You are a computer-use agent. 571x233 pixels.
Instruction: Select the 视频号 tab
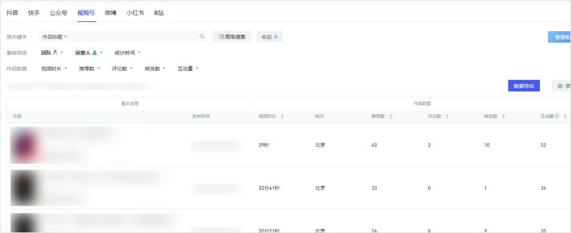[x=87, y=13]
